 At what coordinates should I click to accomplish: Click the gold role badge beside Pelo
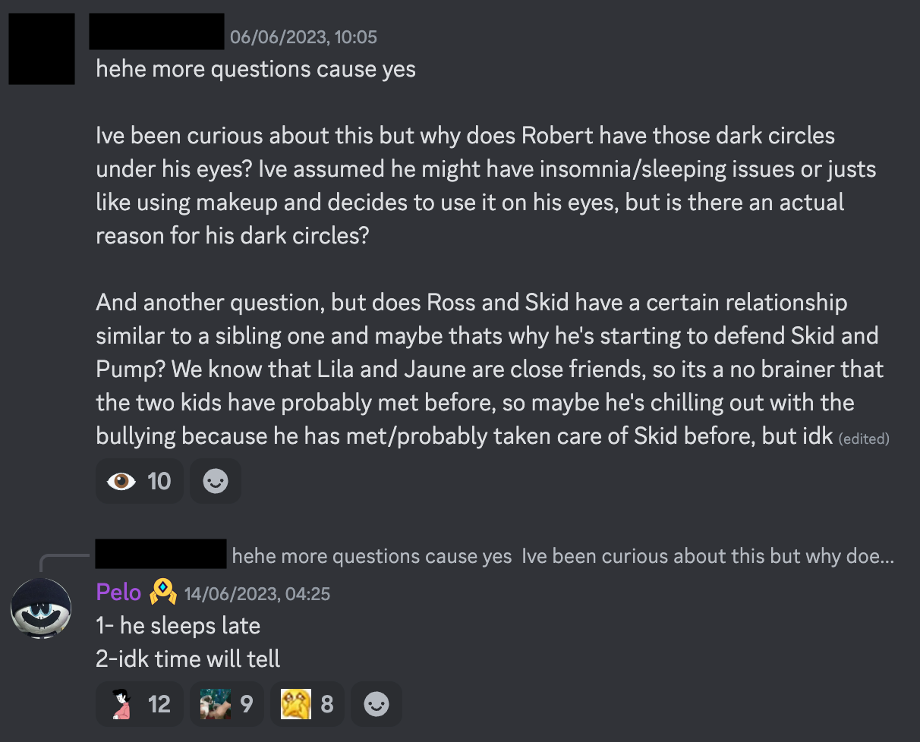pyautogui.click(x=162, y=592)
